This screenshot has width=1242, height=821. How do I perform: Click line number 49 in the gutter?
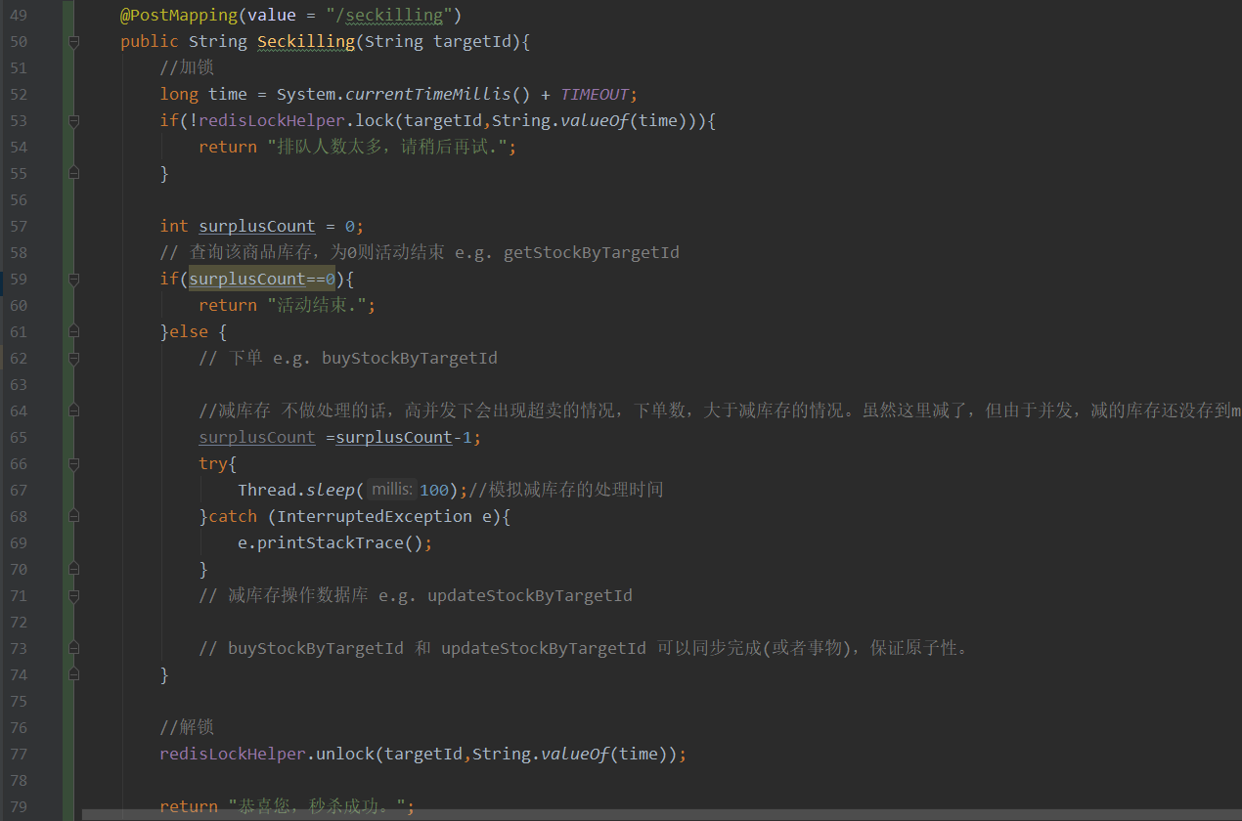click(x=19, y=16)
